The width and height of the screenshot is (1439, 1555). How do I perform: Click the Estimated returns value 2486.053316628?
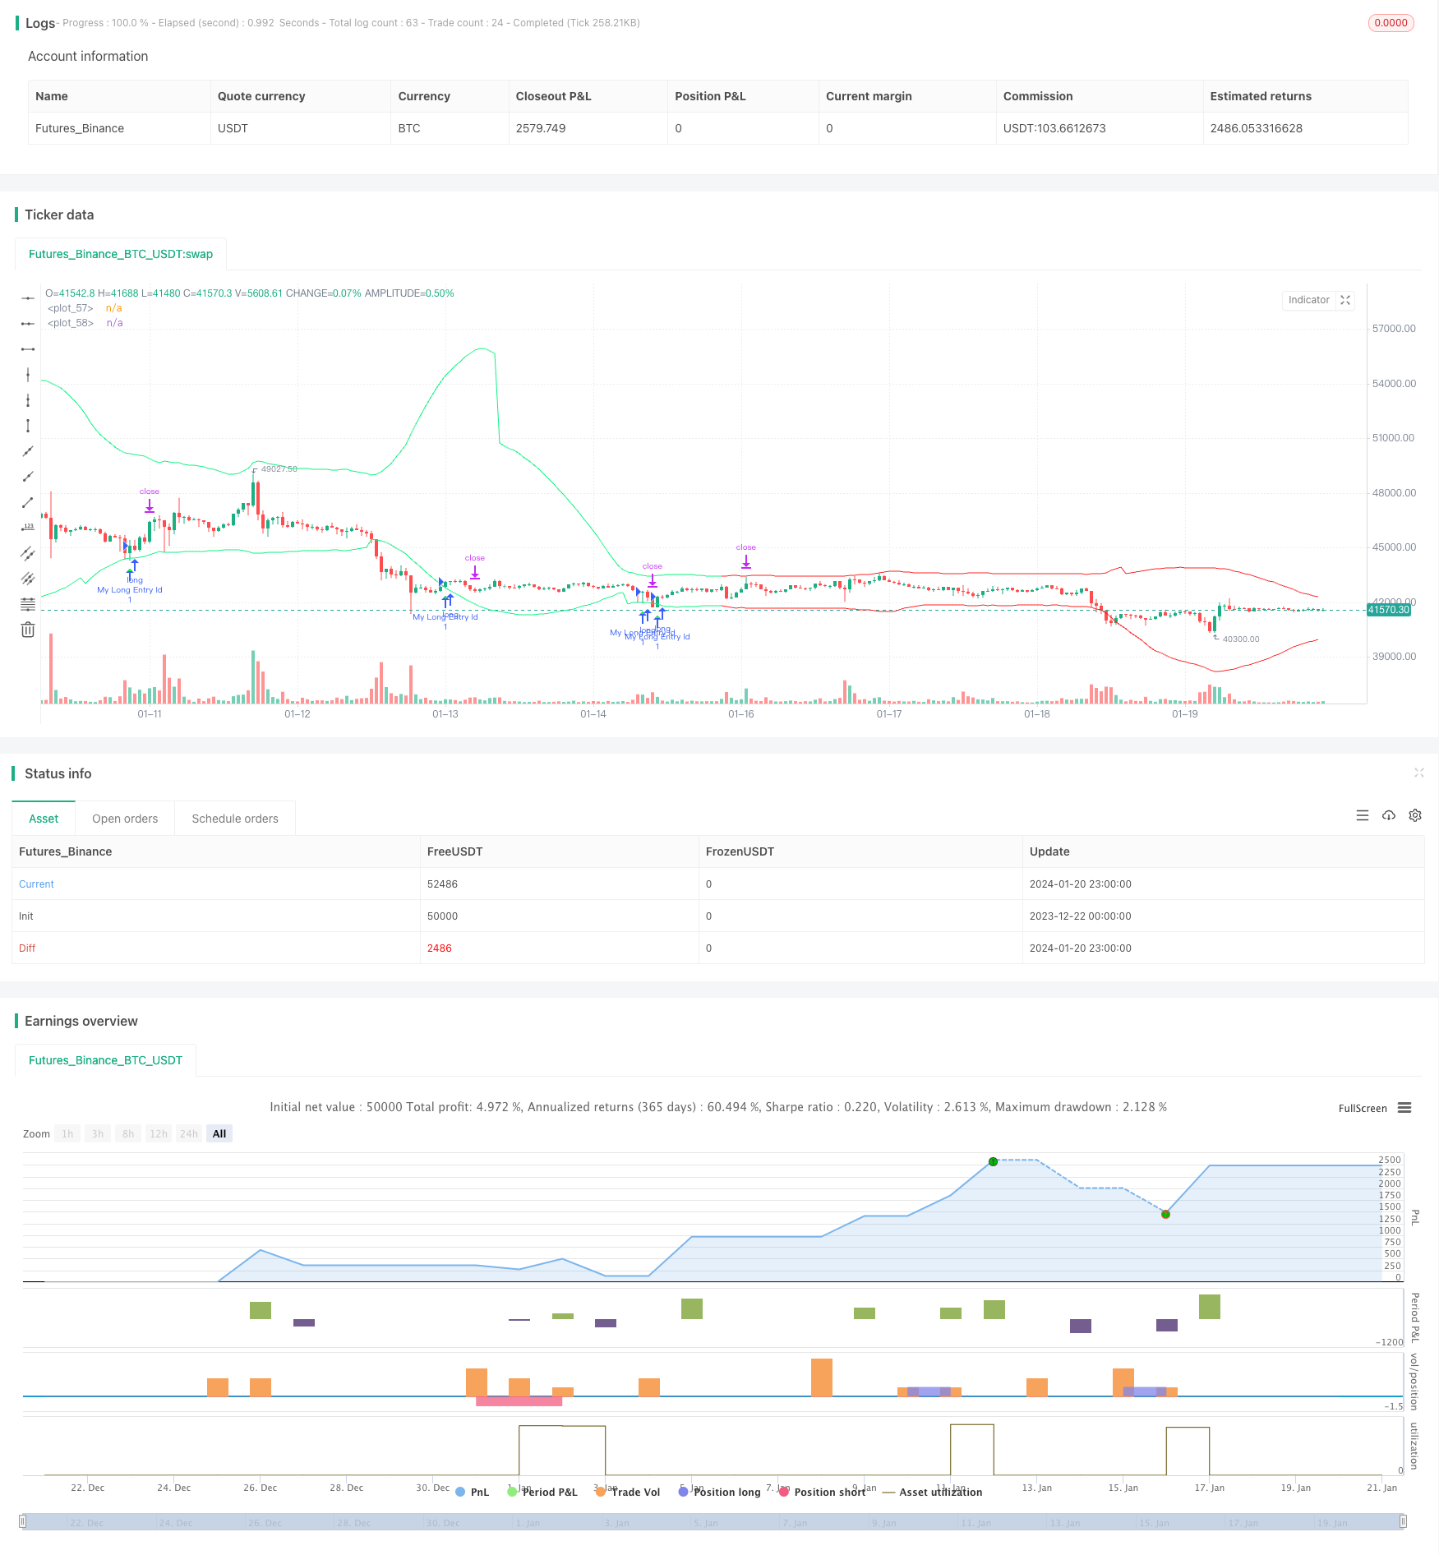pos(1256,128)
